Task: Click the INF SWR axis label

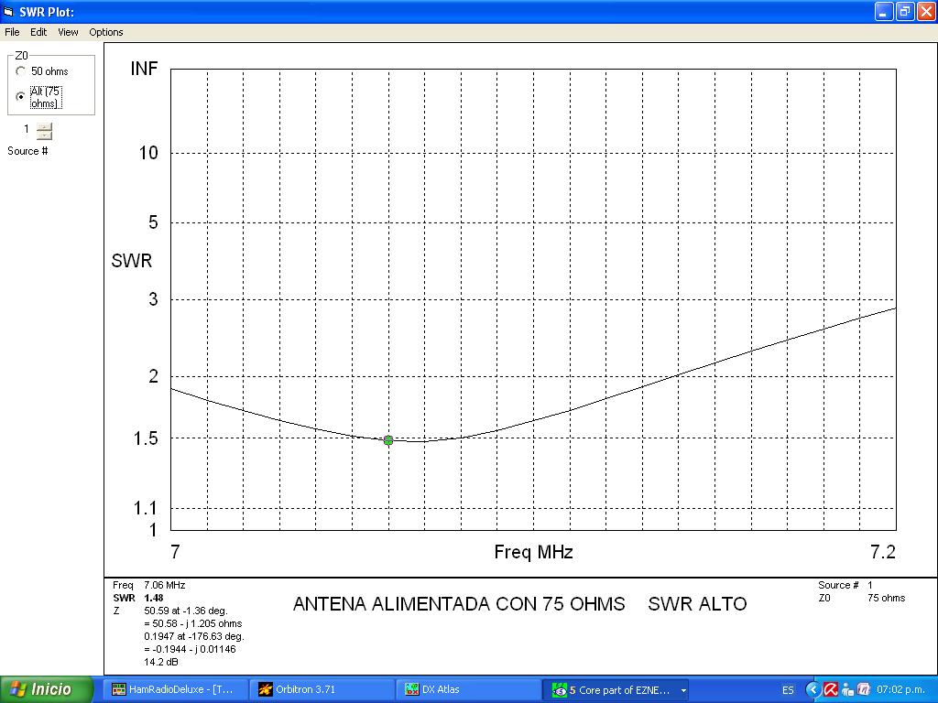Action: 144,69
